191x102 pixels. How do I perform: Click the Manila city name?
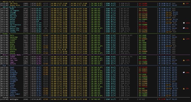click(x=12, y=96)
